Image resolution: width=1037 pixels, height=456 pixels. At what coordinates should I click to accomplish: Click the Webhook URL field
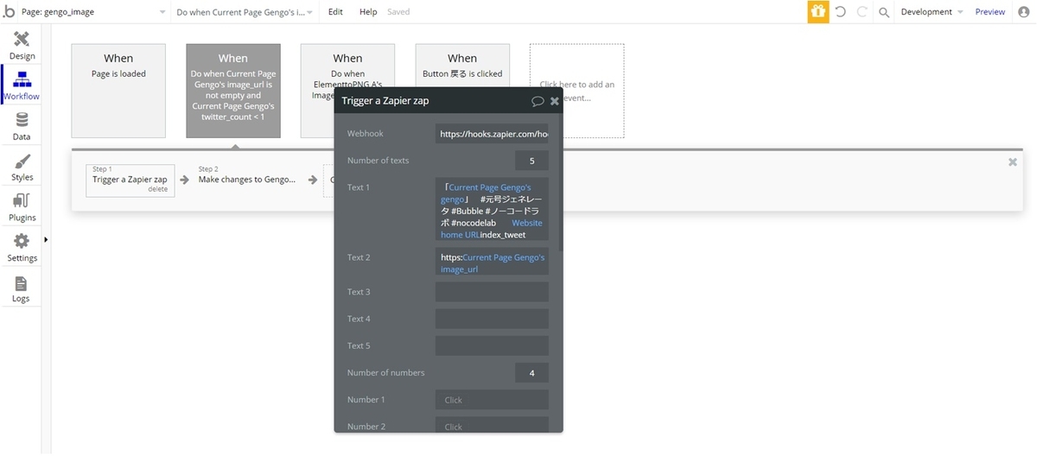[x=492, y=134]
